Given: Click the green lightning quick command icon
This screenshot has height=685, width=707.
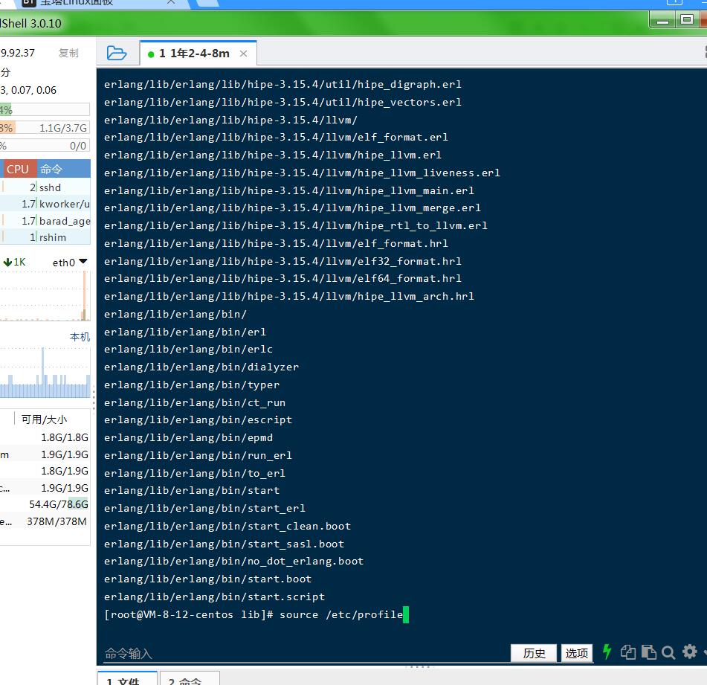Looking at the screenshot, I should tap(607, 652).
